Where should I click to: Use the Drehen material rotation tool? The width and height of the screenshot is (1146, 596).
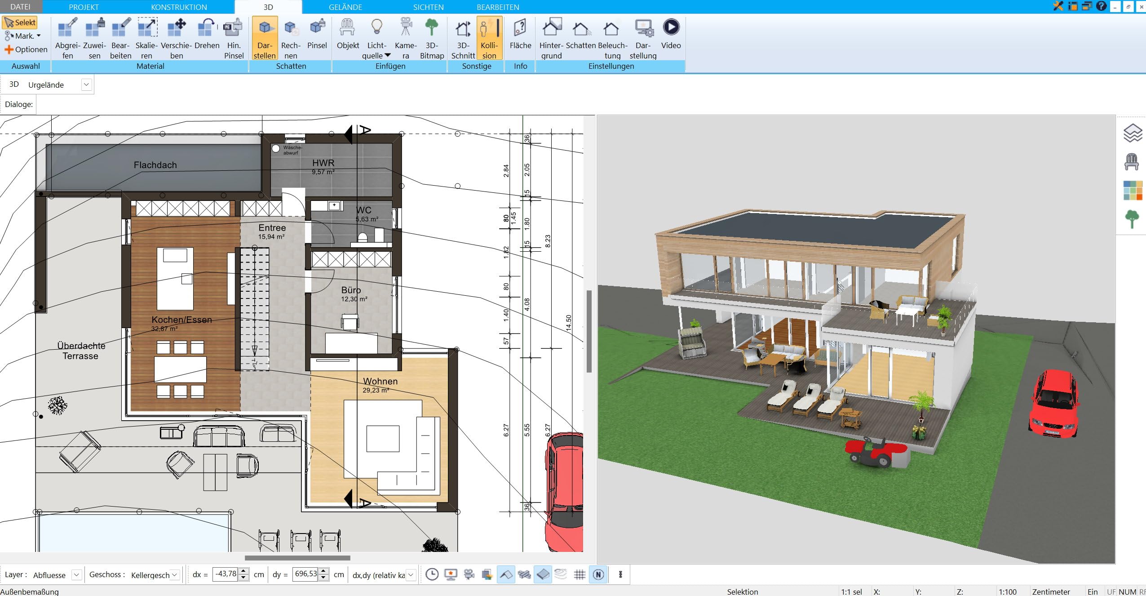[x=207, y=34]
